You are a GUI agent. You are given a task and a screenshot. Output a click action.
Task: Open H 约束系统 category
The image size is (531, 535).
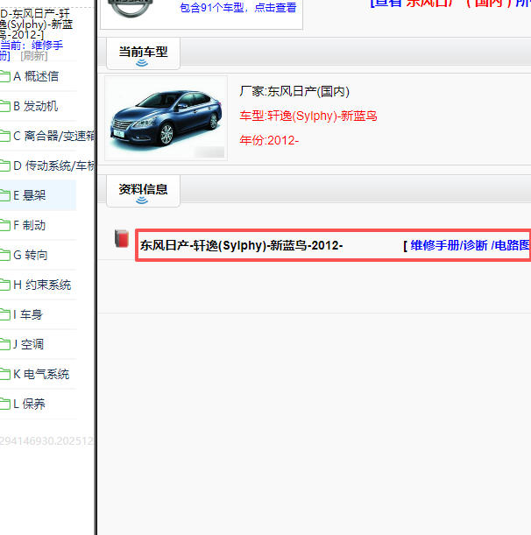(x=42, y=285)
